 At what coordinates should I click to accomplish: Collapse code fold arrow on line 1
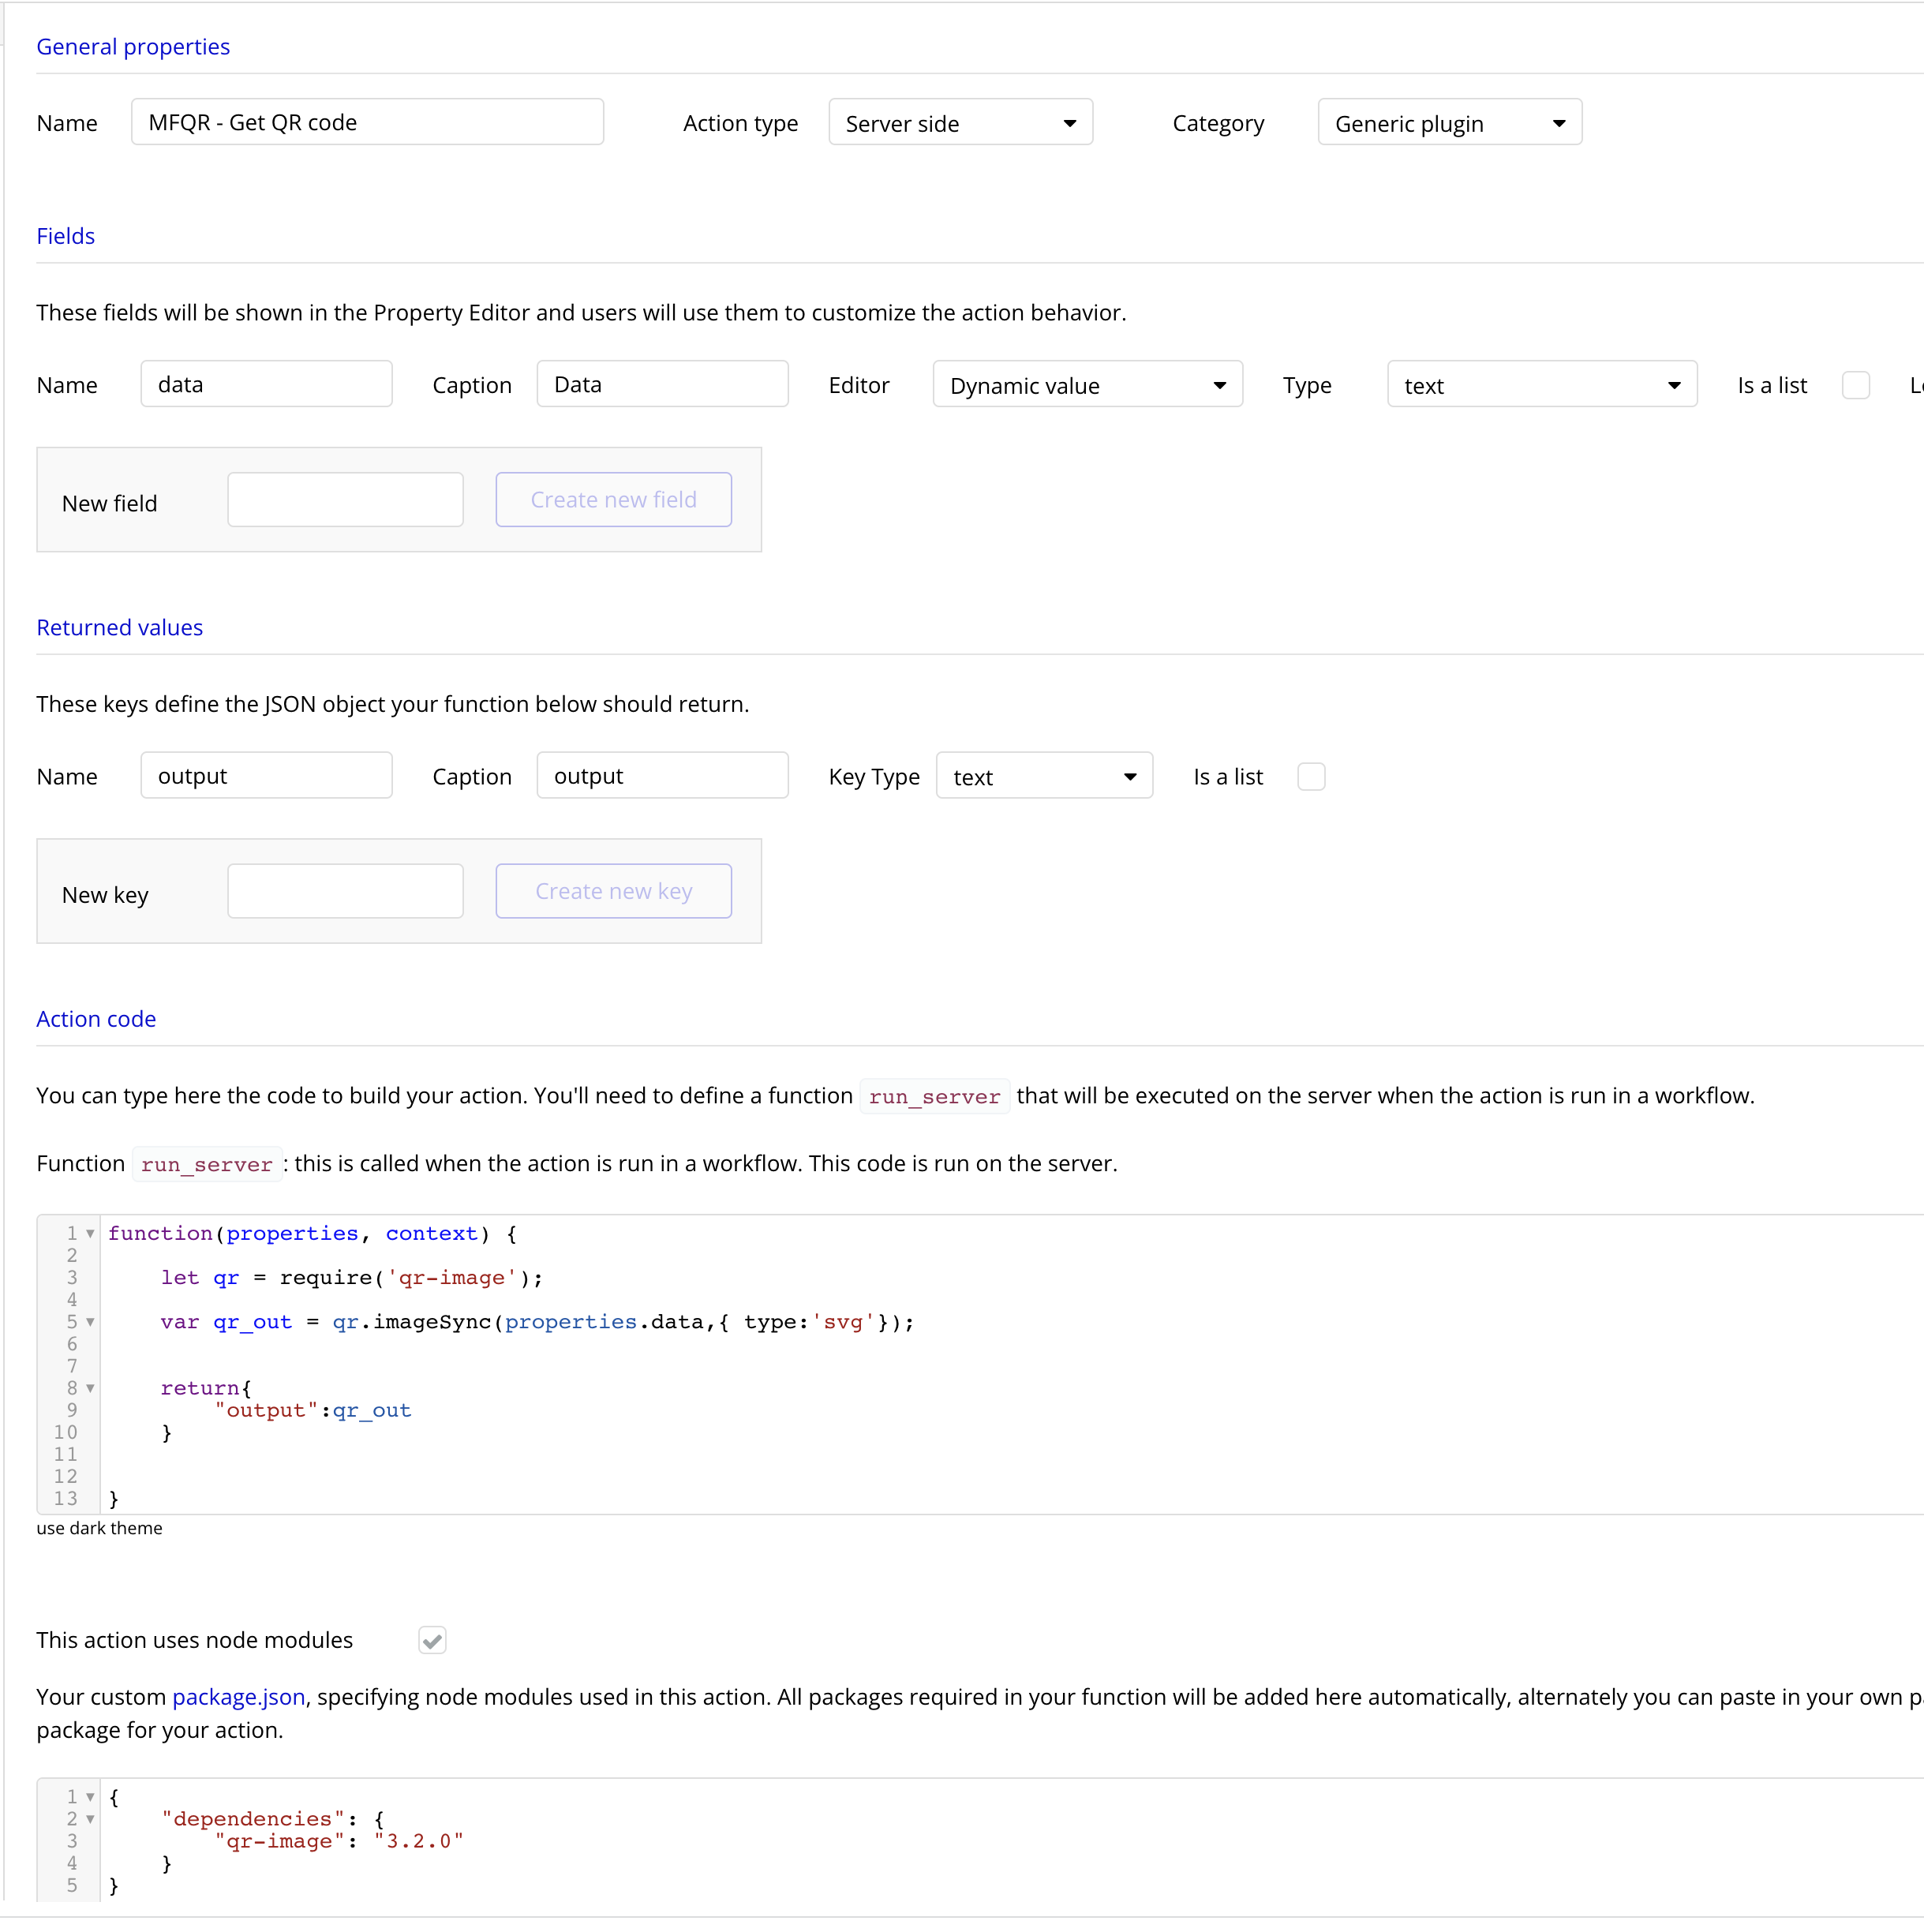click(90, 1234)
